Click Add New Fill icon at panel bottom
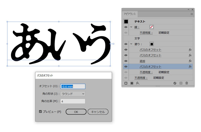 (x=132, y=83)
